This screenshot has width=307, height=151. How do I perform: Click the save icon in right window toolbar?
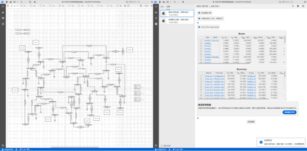[x=167, y=2]
